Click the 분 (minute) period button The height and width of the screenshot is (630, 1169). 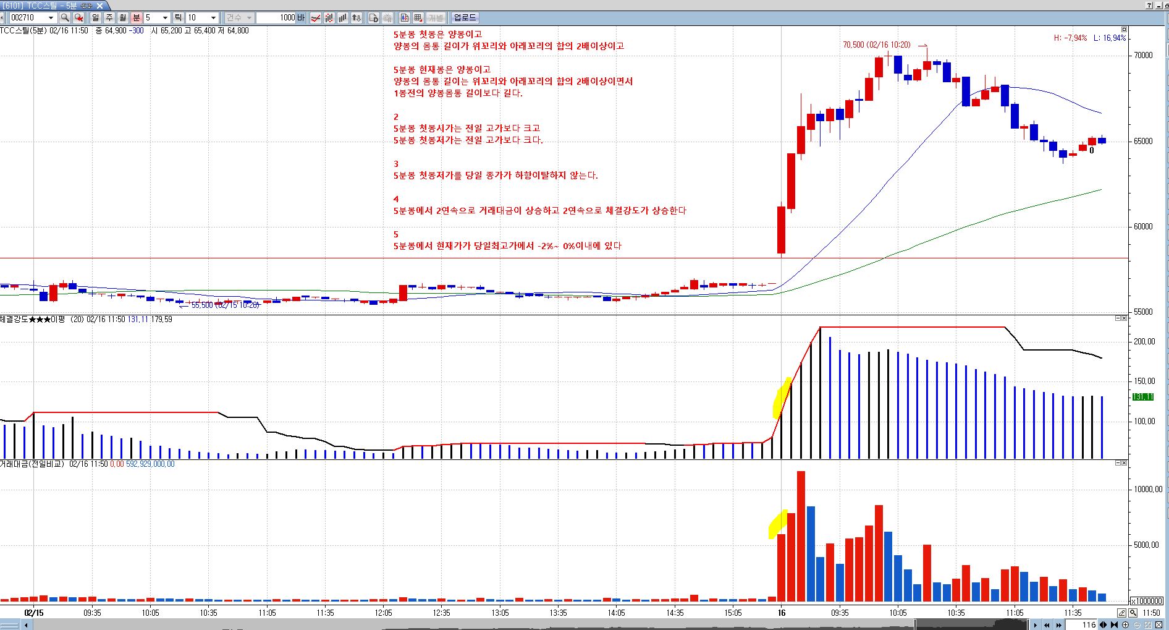137,18
